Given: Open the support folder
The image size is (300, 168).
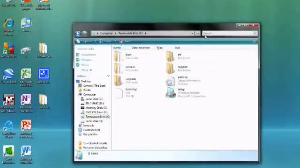Looking at the screenshot, I should [x=179, y=69].
